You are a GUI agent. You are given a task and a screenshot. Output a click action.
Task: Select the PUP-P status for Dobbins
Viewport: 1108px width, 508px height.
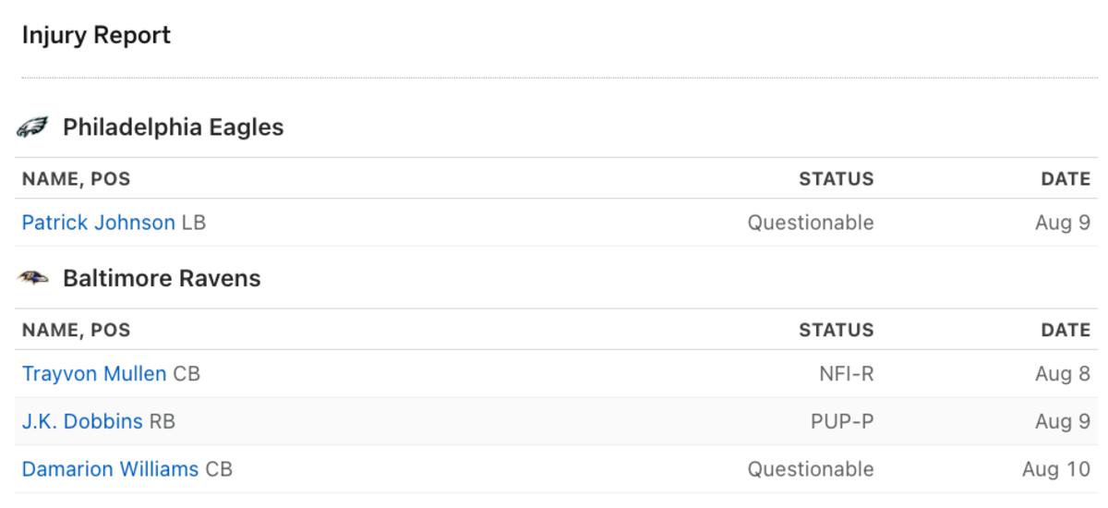click(842, 422)
